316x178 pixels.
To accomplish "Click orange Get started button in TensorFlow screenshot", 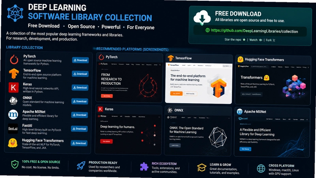I will click(x=176, y=93).
